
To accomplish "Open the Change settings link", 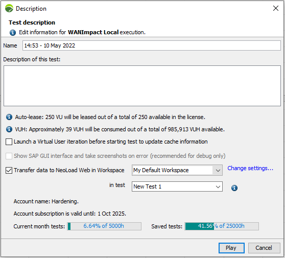I will pos(250,168).
